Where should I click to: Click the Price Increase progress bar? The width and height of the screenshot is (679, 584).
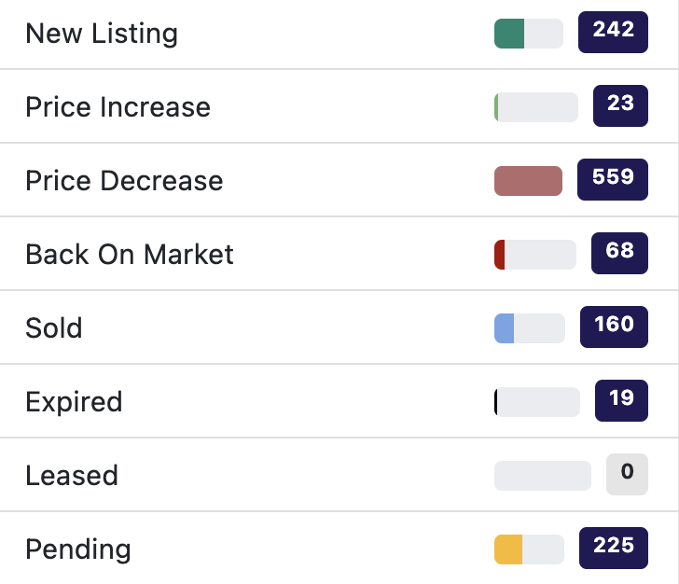[x=536, y=107]
